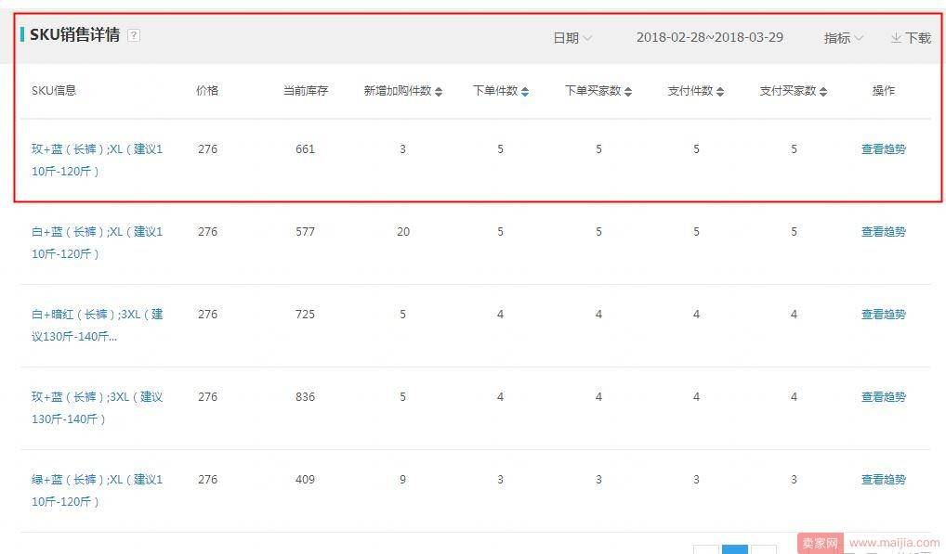Open SKU link 白+暗红(长裤);3XL
Viewport: 946px width, 554px height.
tap(98, 325)
